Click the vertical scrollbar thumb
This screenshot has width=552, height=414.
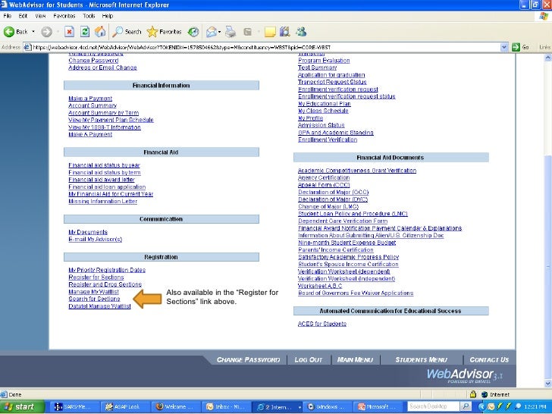pos(547,268)
